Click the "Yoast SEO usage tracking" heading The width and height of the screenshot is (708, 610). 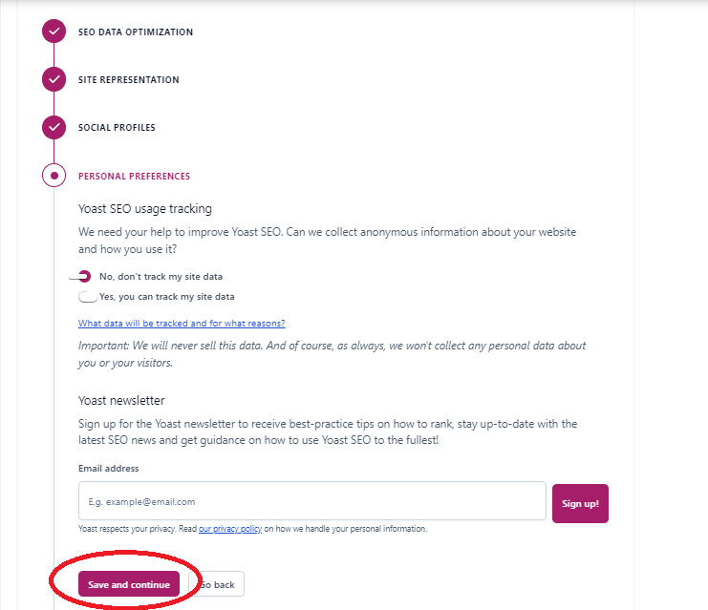(144, 208)
